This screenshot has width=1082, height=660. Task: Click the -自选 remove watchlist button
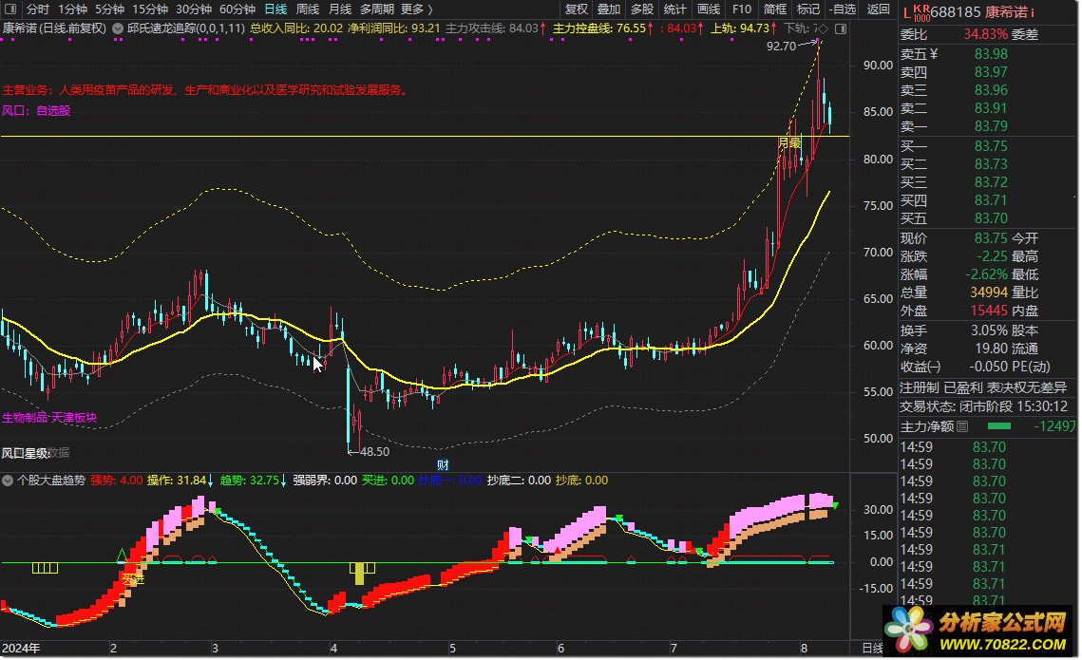point(843,9)
